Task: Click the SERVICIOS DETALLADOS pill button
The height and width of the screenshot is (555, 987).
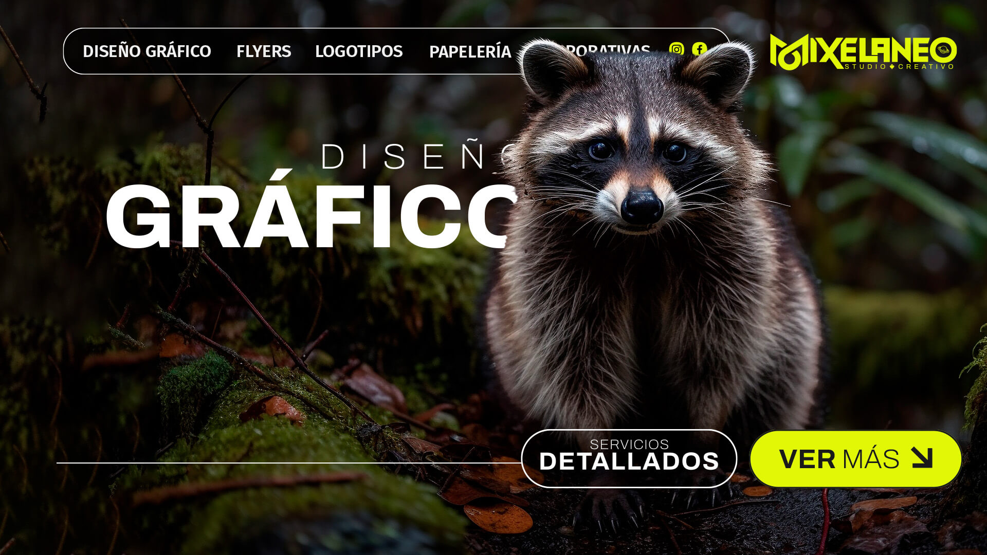Action: click(629, 459)
